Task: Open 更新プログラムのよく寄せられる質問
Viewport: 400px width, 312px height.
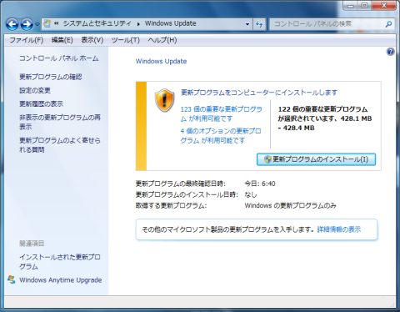Action: click(x=60, y=145)
